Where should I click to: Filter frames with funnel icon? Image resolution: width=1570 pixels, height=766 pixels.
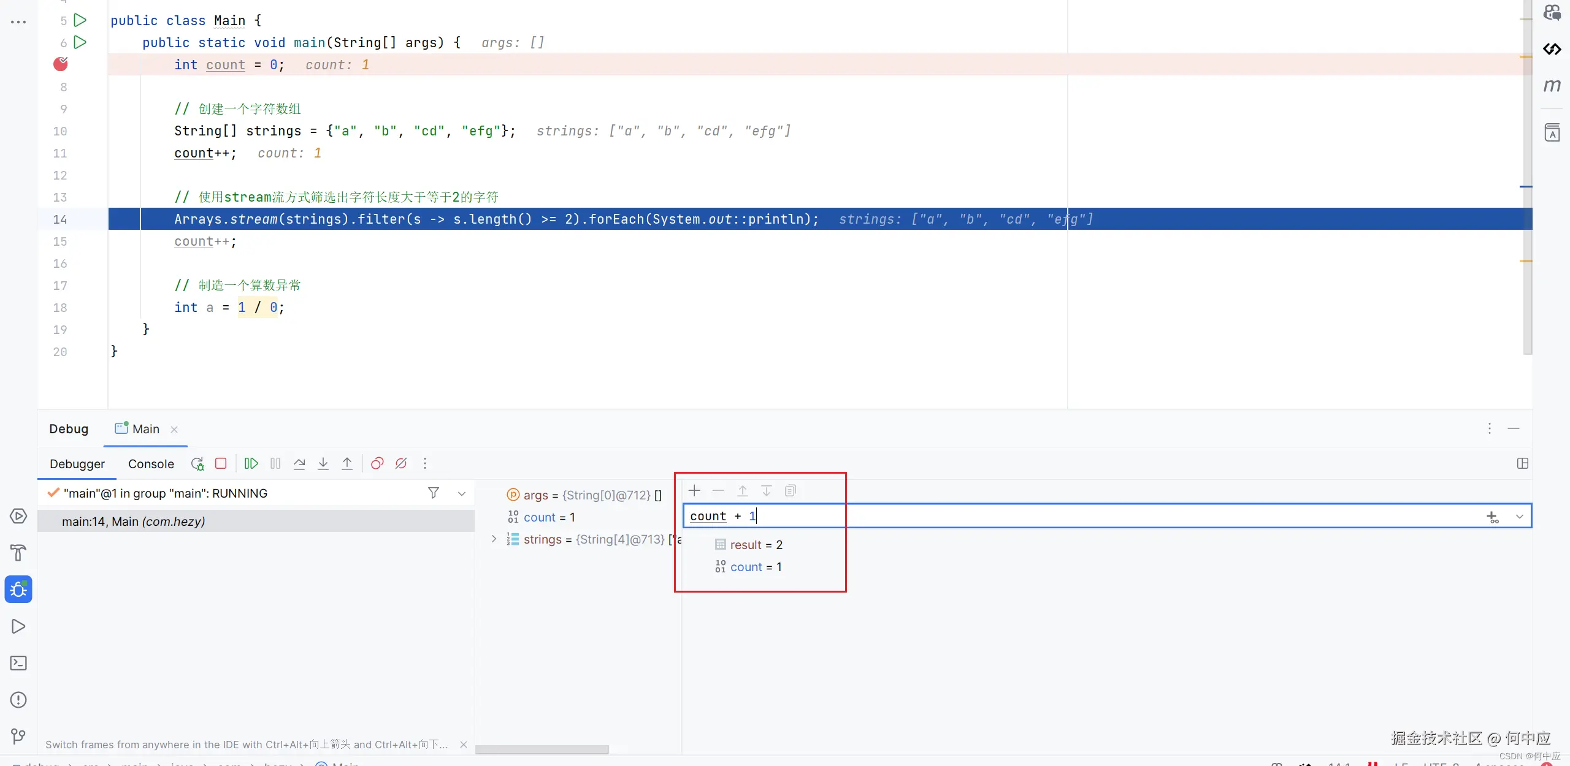pos(434,493)
